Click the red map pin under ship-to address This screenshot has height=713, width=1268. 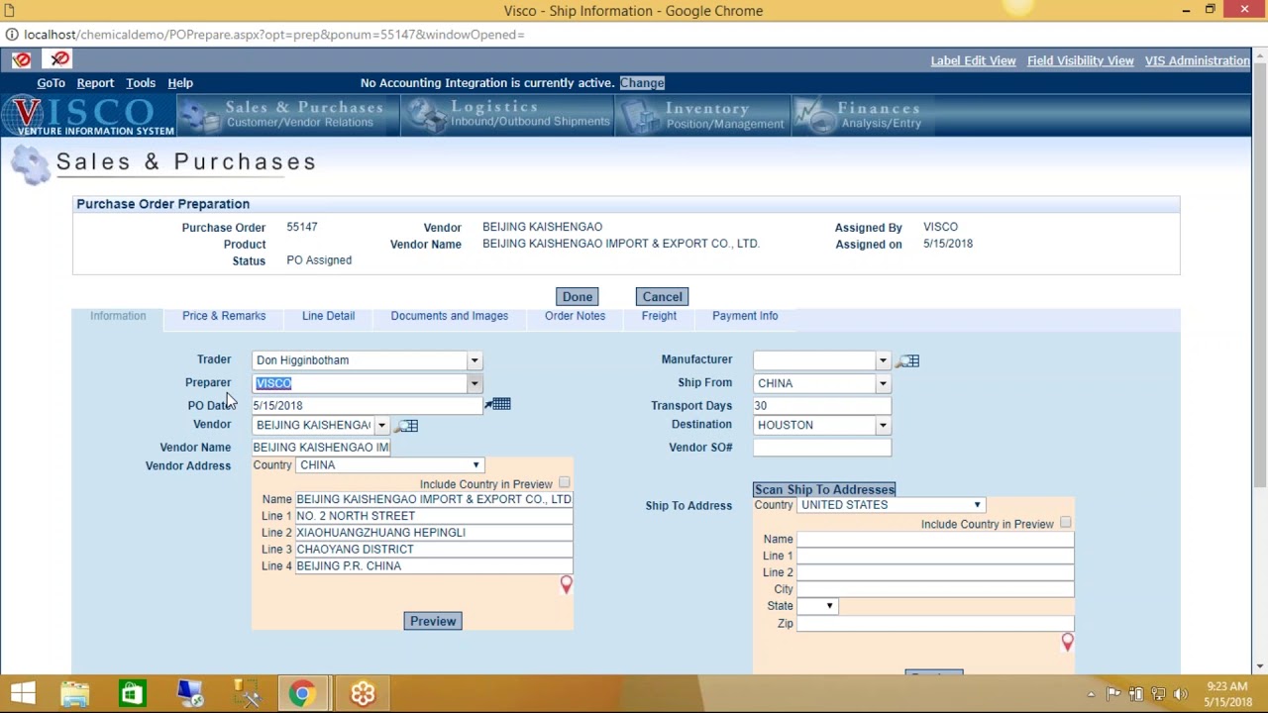(1067, 642)
